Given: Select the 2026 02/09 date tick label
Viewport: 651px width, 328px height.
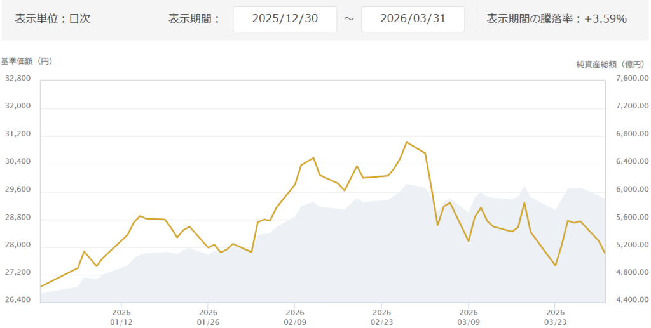Looking at the screenshot, I should [x=294, y=317].
